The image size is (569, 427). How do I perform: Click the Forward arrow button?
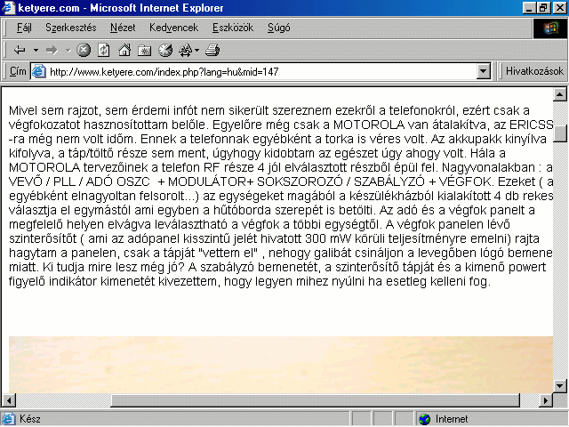point(52,50)
